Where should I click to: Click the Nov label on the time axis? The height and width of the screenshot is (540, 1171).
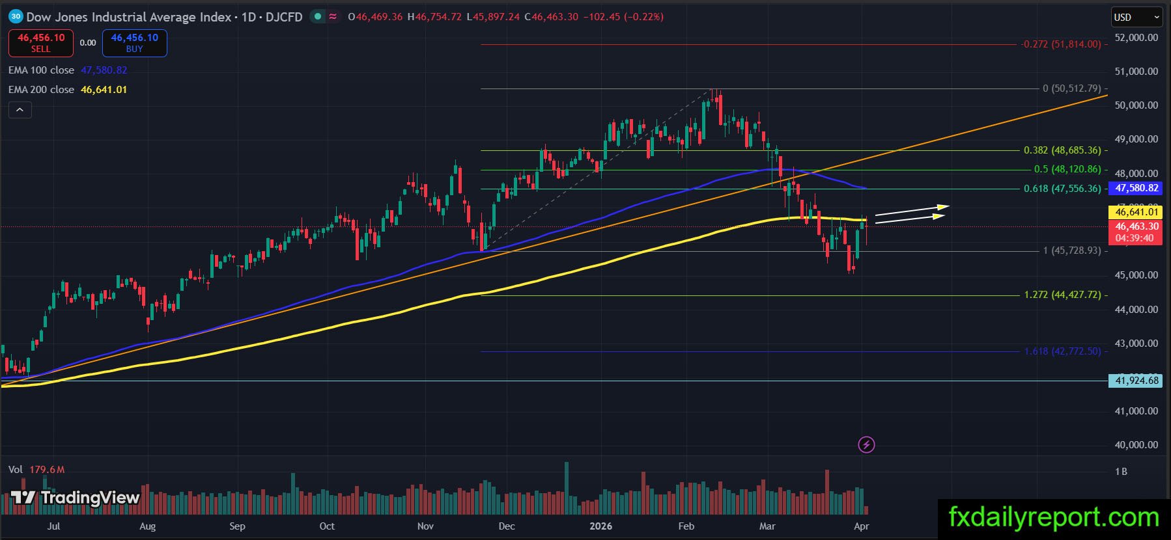(425, 526)
